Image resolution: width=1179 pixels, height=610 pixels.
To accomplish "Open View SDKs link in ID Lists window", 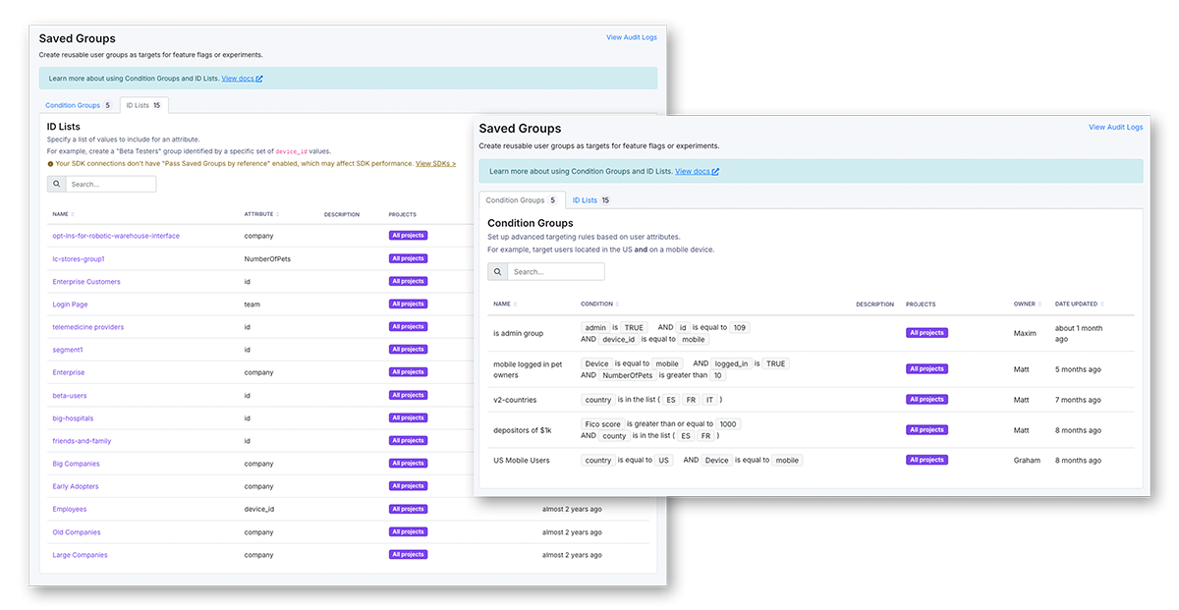I will click(x=435, y=163).
